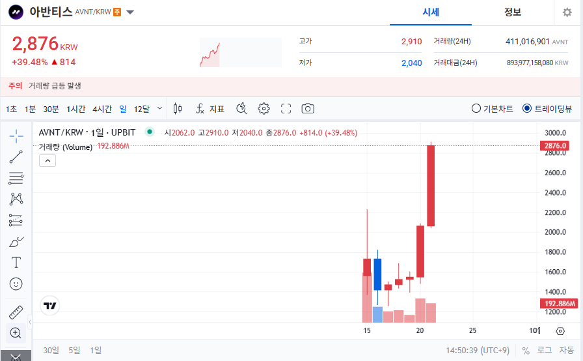Click the 2876.0 current price axis label
Screen dimensions: 583x361
click(x=555, y=145)
